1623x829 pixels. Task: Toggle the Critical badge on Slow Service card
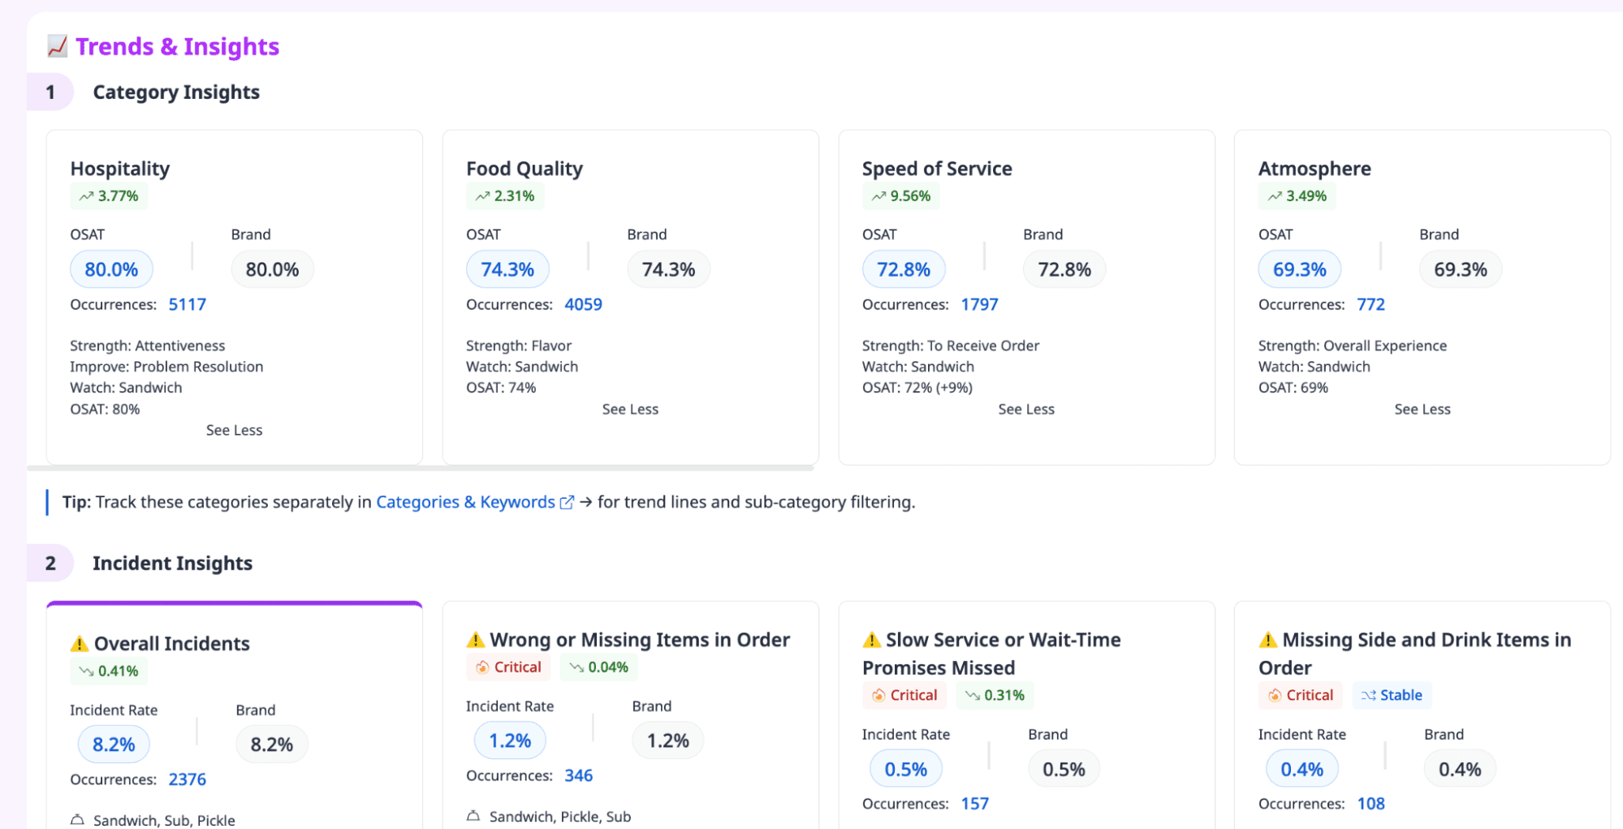click(904, 695)
